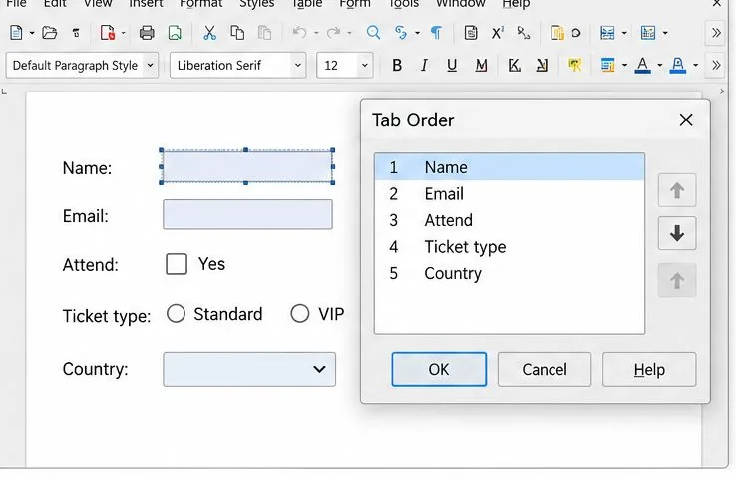Select Attend in the tab order list
The image size is (736, 480).
tap(510, 220)
